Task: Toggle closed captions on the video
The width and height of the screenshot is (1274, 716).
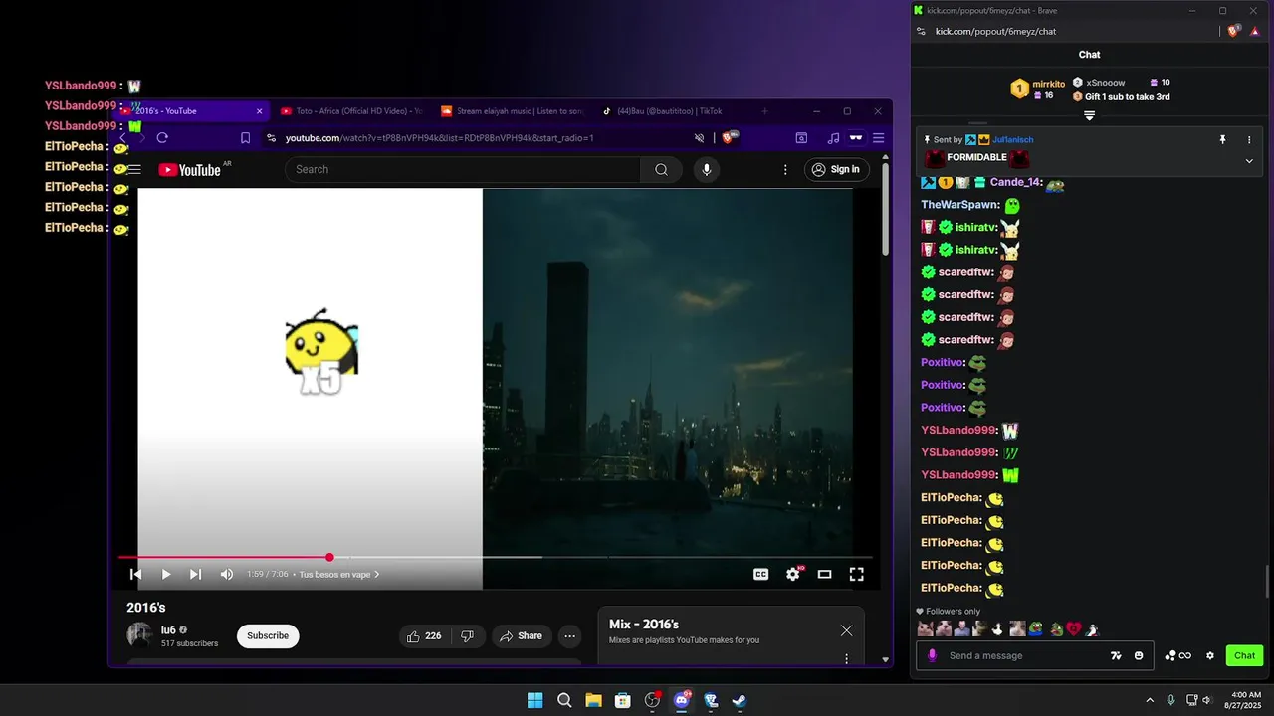Action: [760, 574]
